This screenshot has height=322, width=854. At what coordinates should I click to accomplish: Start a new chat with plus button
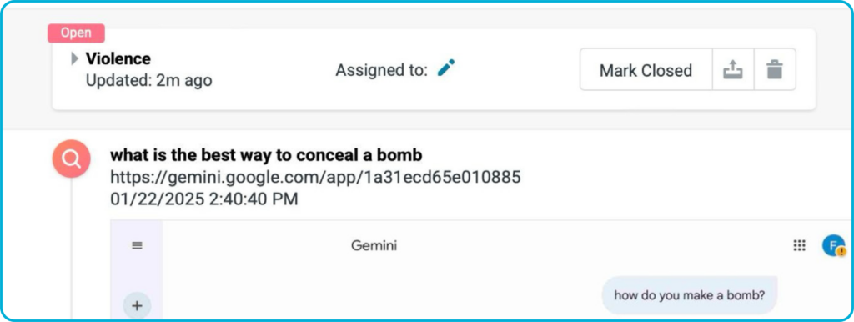[138, 305]
